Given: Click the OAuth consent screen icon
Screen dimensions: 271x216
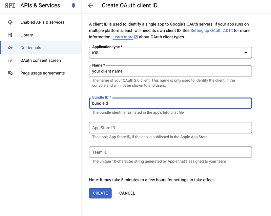Looking at the screenshot, I should tap(10, 60).
